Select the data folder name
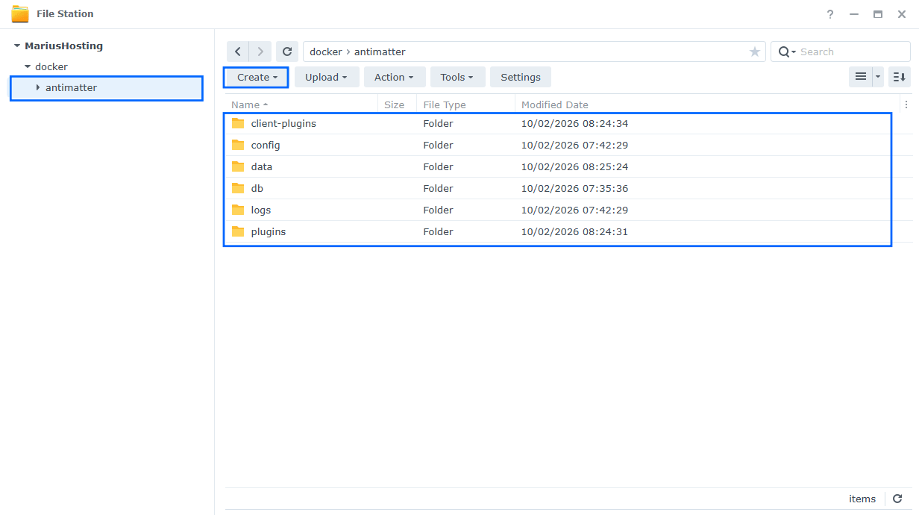This screenshot has height=515, width=919. [262, 166]
